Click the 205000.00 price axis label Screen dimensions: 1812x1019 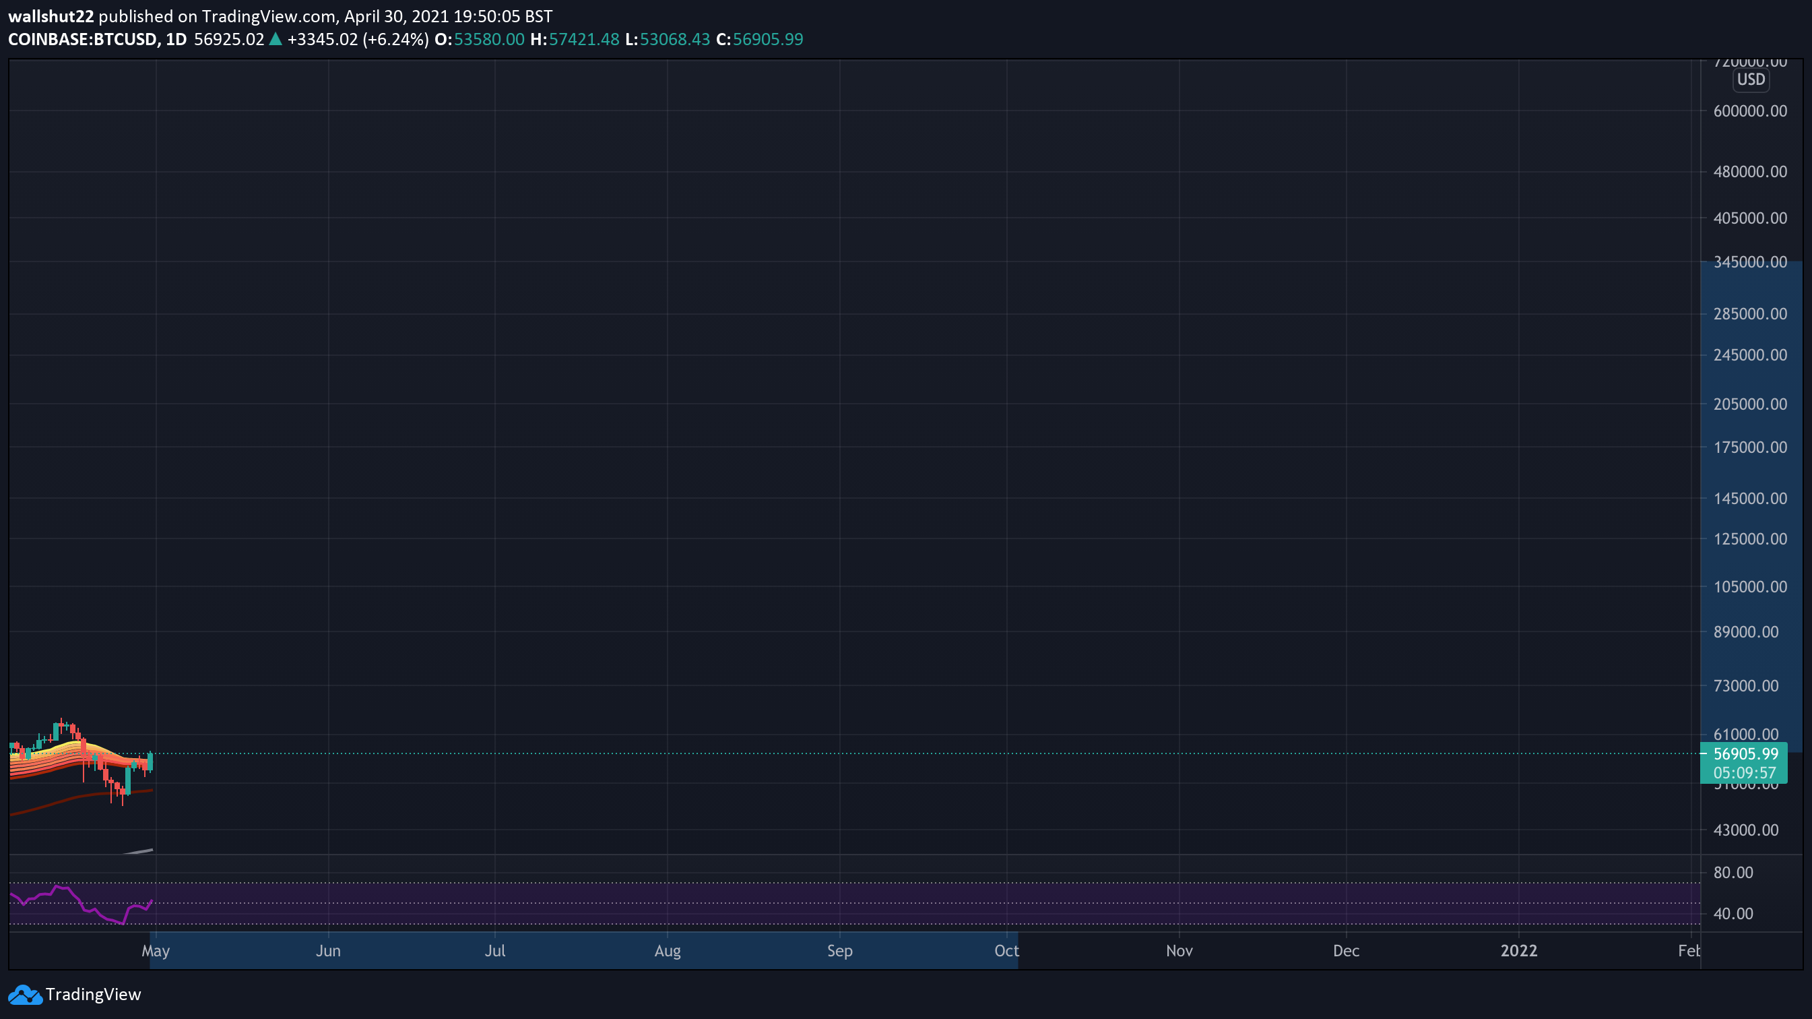point(1750,404)
